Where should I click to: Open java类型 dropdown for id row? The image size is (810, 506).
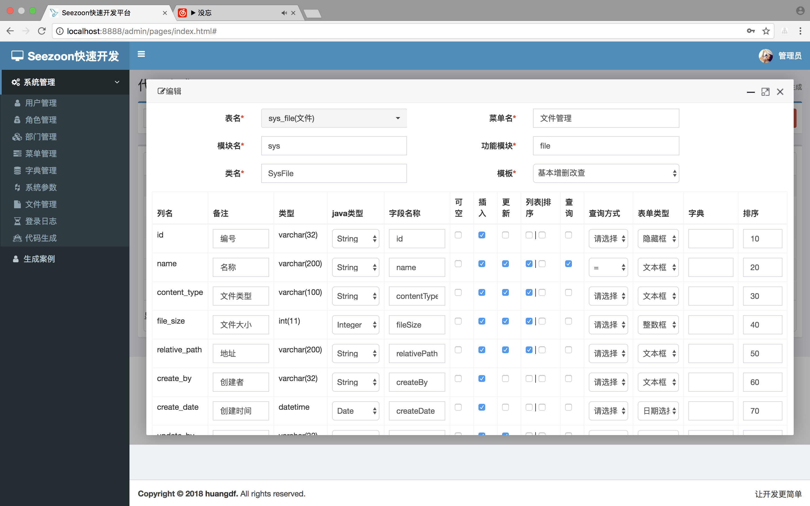coord(355,239)
